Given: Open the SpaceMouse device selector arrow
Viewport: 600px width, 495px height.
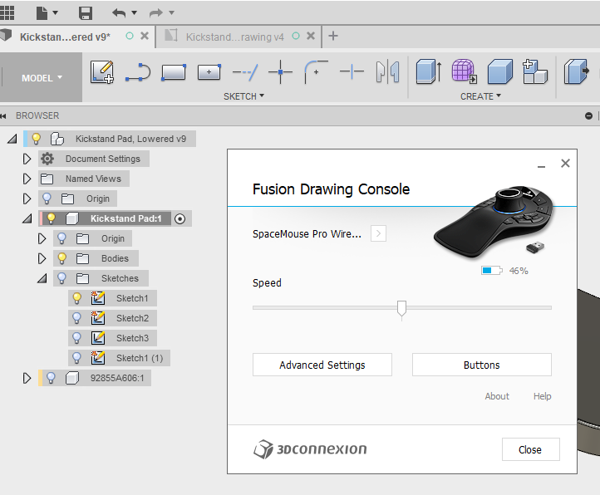Looking at the screenshot, I should 378,233.
